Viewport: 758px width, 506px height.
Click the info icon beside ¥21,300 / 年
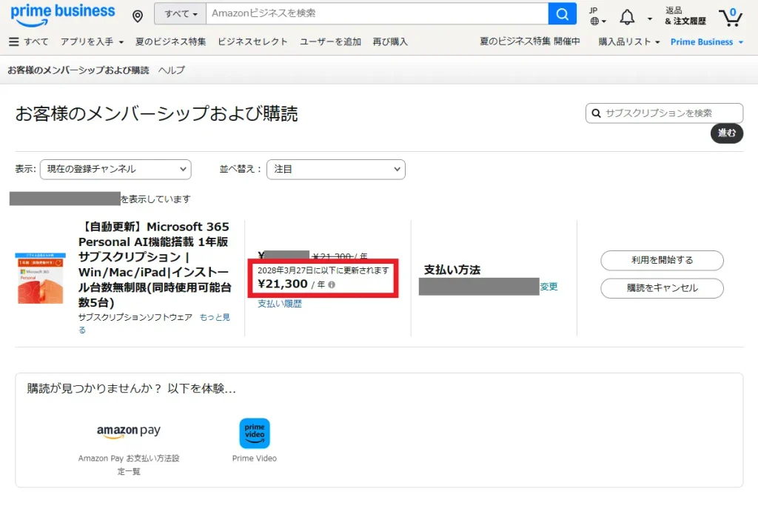pos(332,284)
